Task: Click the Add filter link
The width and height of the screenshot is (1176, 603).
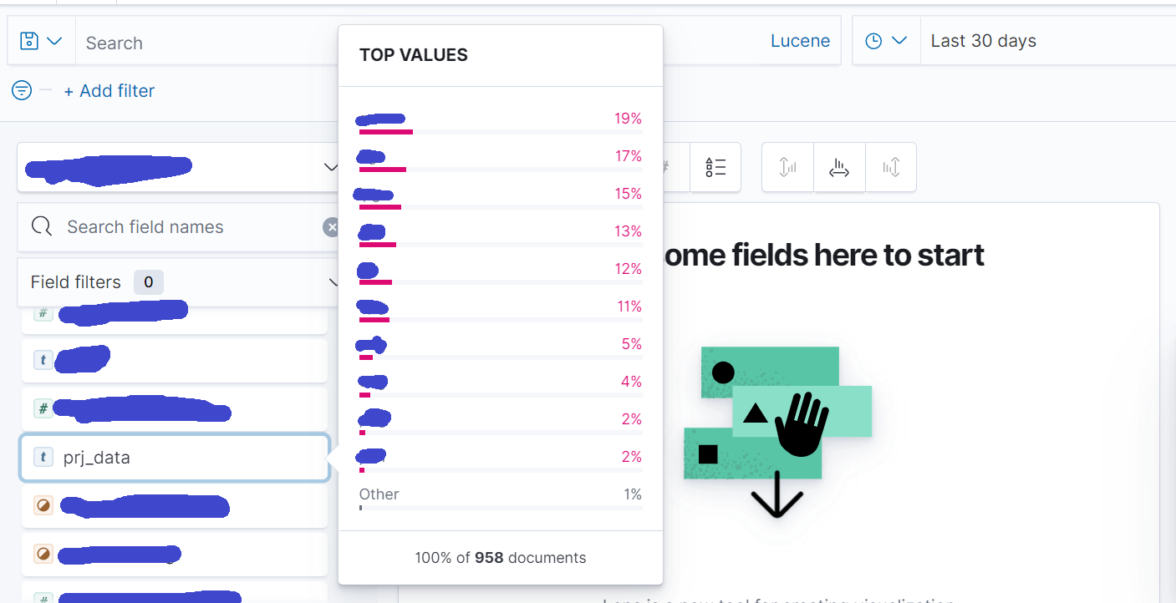Action: (x=109, y=91)
